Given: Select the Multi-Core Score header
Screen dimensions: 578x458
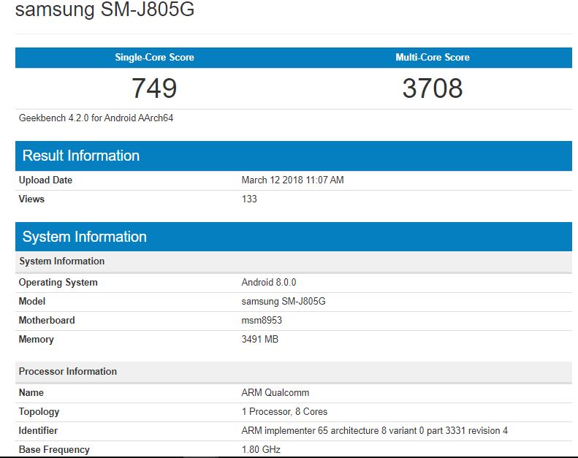Looking at the screenshot, I should (x=433, y=57).
